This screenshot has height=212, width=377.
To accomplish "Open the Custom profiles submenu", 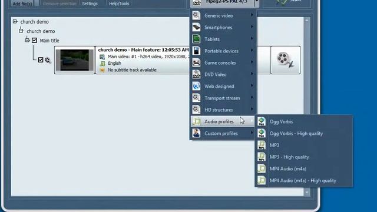I will [x=223, y=134].
